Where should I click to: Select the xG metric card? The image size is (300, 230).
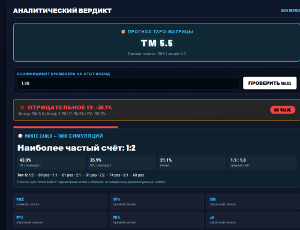(x=253, y=220)
